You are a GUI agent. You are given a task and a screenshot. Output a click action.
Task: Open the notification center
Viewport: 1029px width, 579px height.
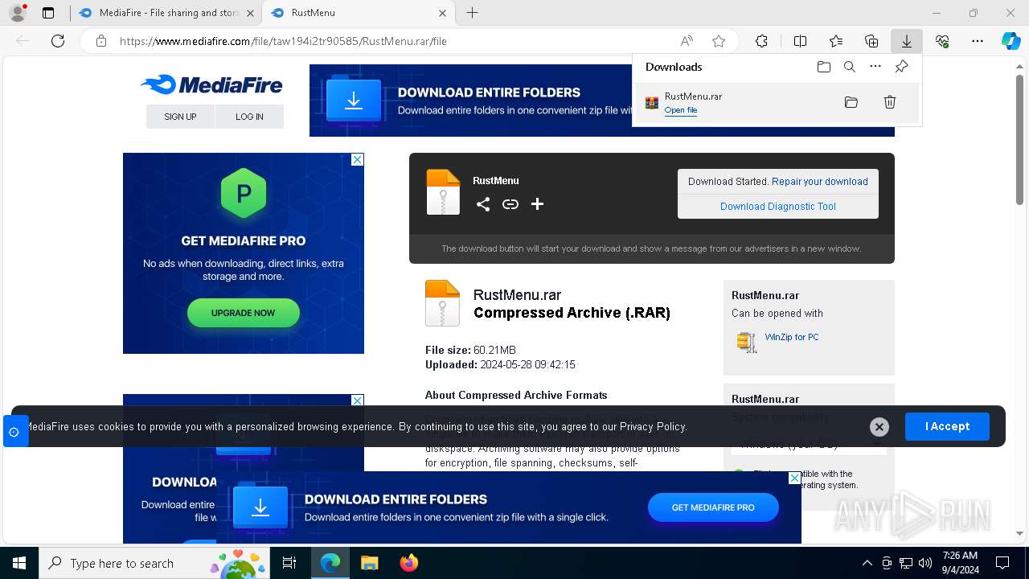(1002, 563)
